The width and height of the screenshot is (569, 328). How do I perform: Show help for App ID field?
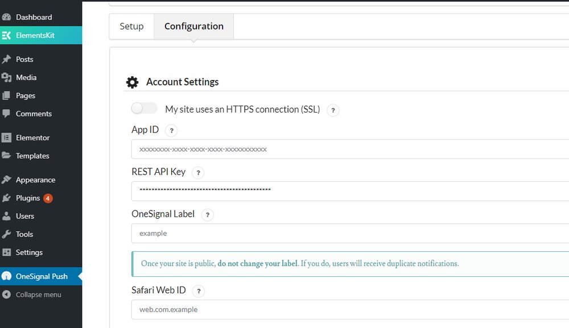[171, 131]
